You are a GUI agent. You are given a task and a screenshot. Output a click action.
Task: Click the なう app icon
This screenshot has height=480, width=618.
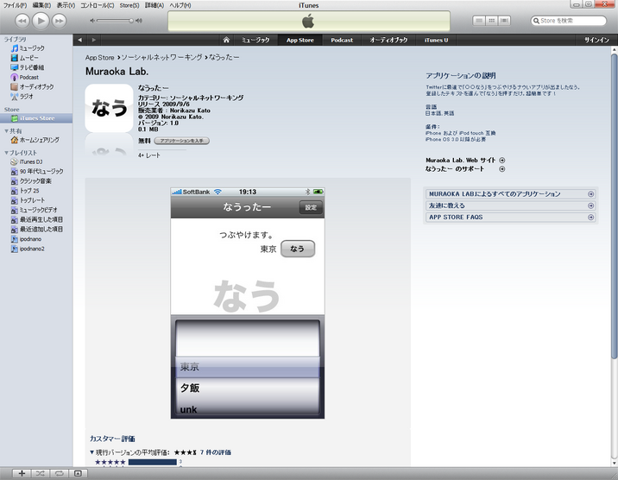click(109, 108)
